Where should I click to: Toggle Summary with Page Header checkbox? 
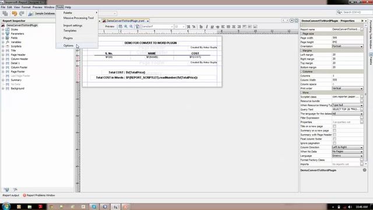[x=335, y=135]
